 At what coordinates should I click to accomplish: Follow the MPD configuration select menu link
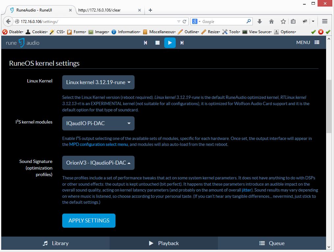pos(99,144)
